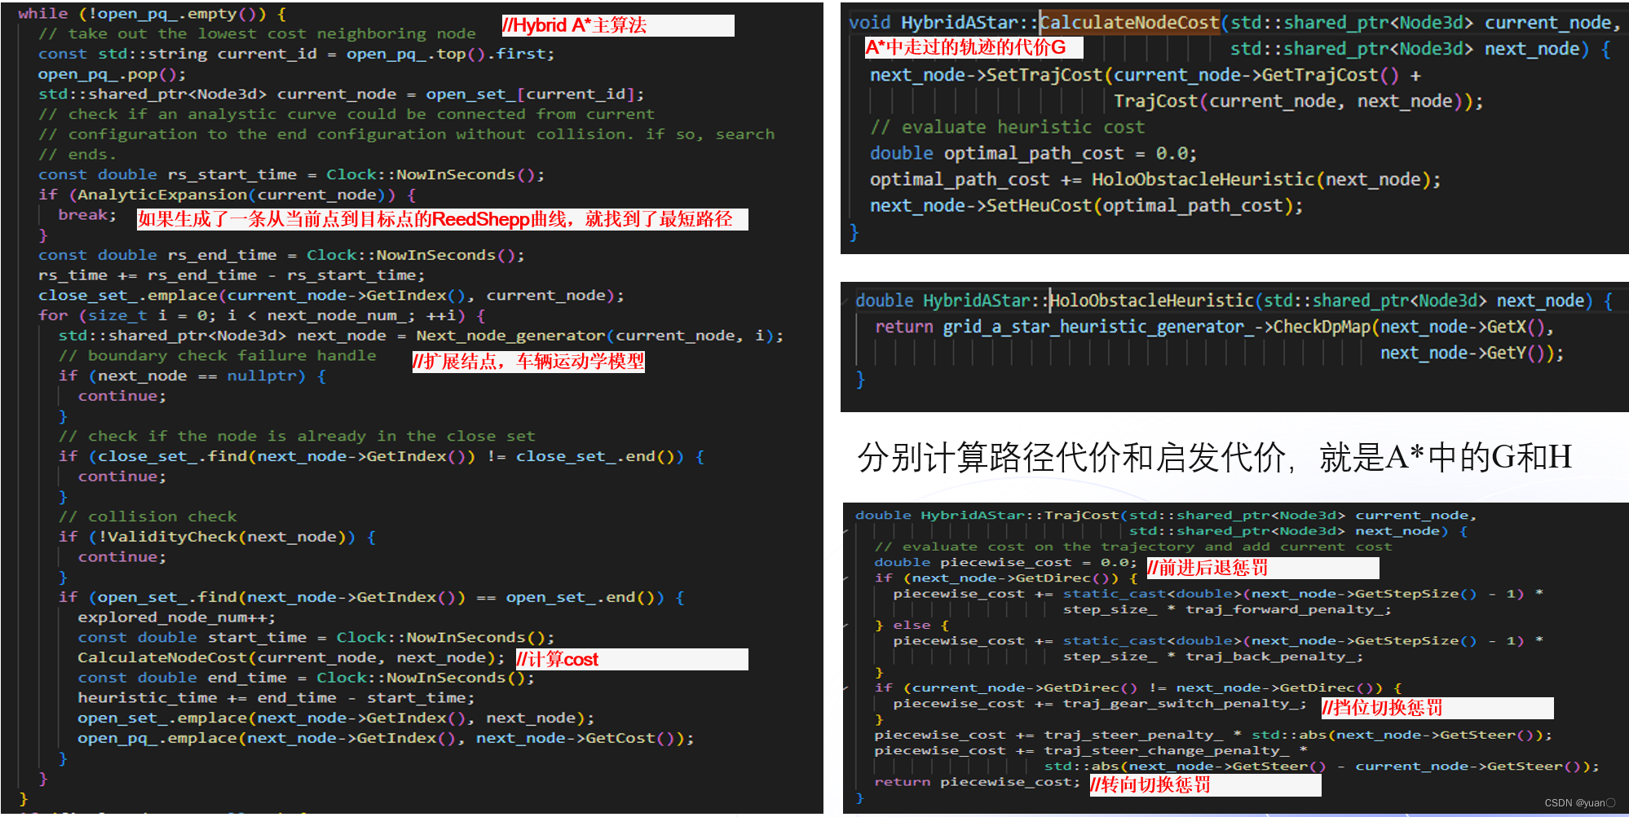This screenshot has width=1629, height=817.
Task: Select the 'rs_start_time = Clock::NowInSeconds()' line
Action: [291, 174]
